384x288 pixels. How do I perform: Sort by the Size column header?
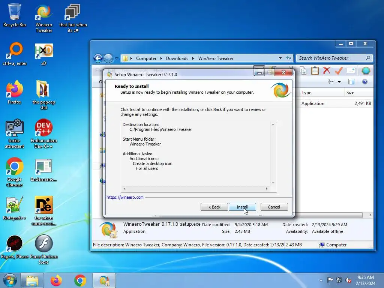[358, 93]
